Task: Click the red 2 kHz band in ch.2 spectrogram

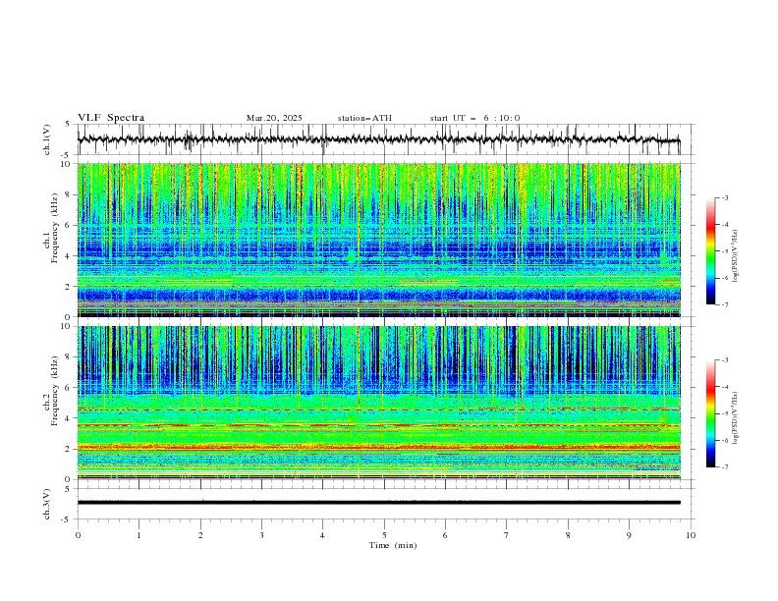Action: (x=378, y=447)
